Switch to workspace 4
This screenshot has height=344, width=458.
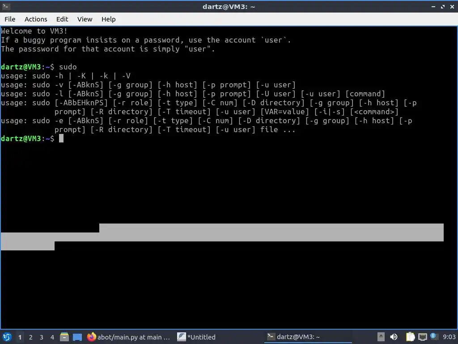click(52, 337)
